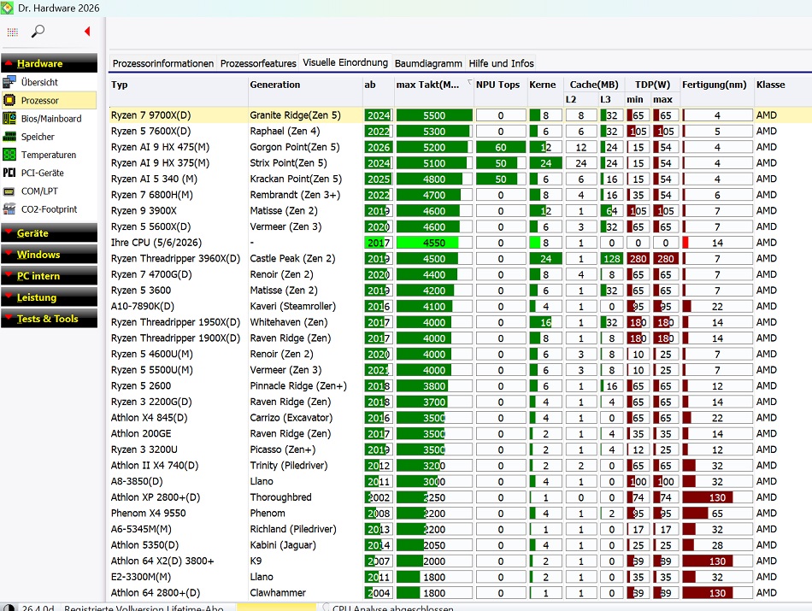The width and height of the screenshot is (812, 611).
Task: Click the Gorgon Point(Zen 5) generation cell
Action: click(x=295, y=147)
